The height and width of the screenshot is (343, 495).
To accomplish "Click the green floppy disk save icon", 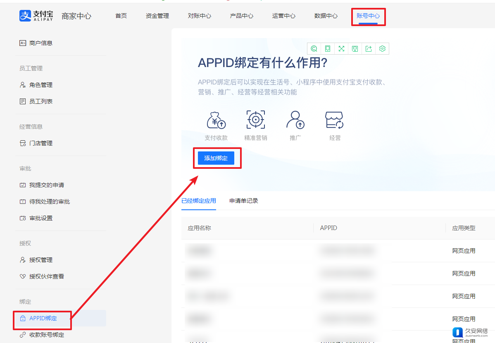I will coord(355,49).
